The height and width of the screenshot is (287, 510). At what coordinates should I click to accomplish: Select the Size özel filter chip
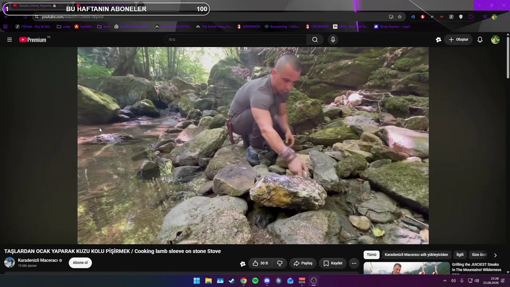pos(478,255)
